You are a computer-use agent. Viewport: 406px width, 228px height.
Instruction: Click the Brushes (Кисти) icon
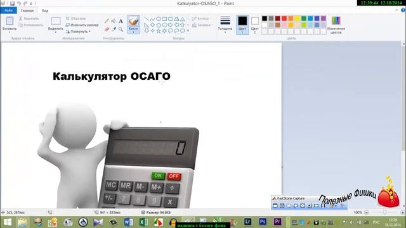click(x=134, y=21)
